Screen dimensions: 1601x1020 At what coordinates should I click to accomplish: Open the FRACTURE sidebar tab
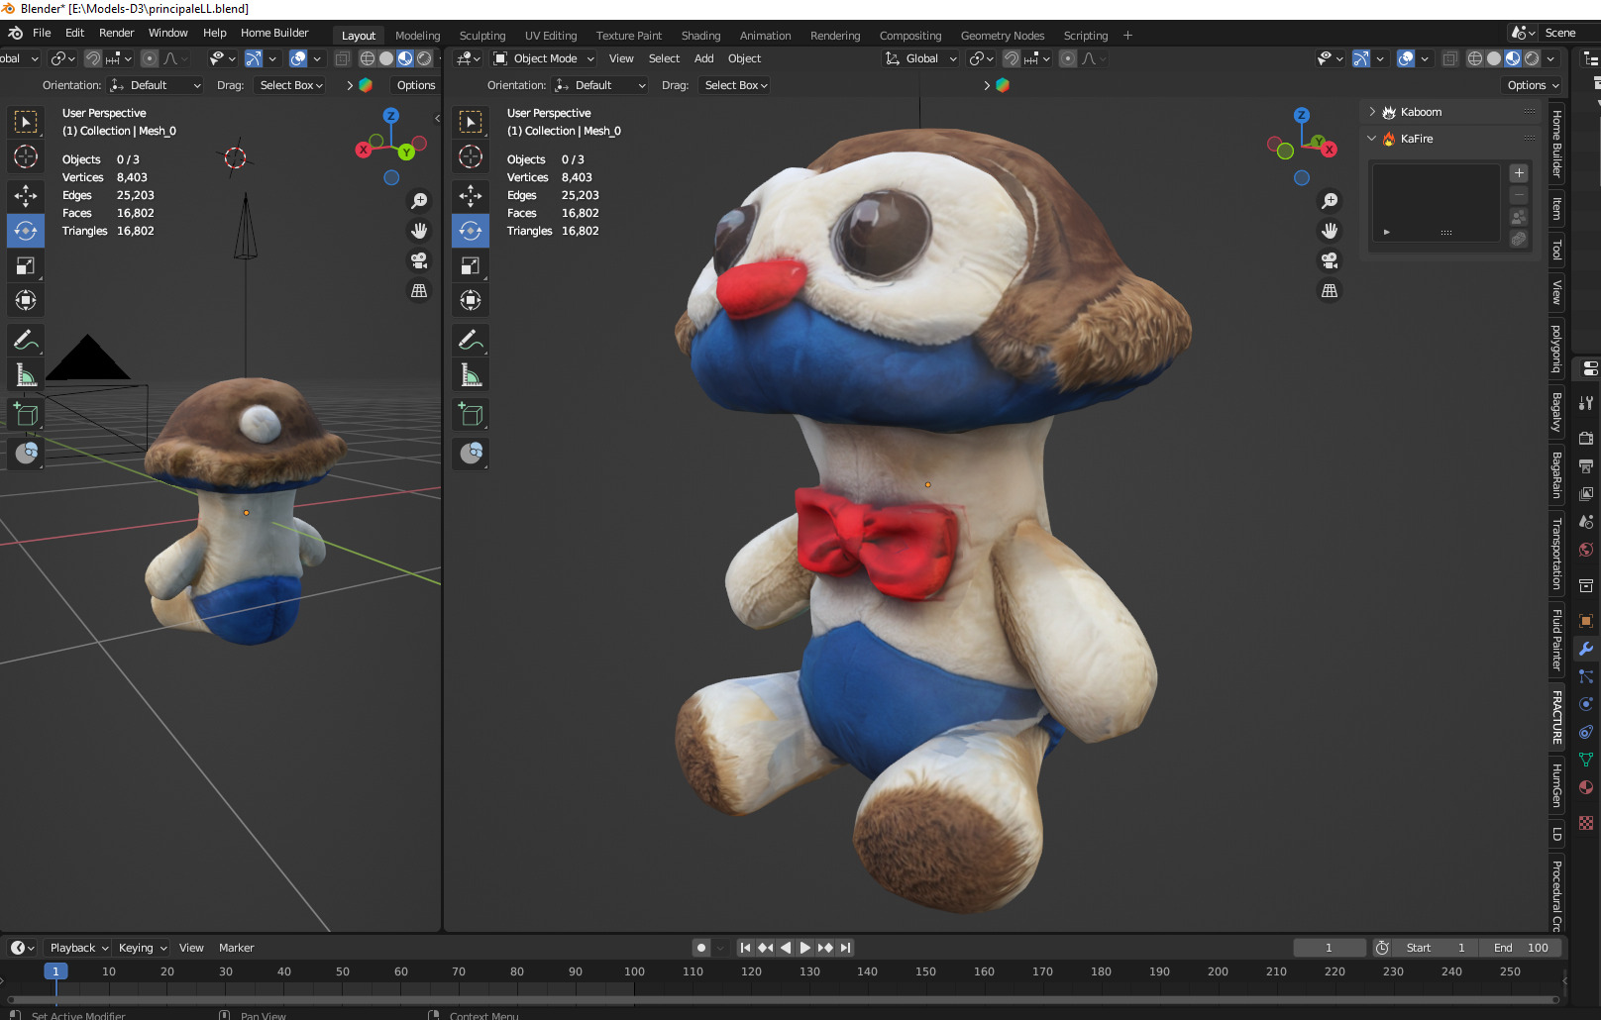[1556, 717]
